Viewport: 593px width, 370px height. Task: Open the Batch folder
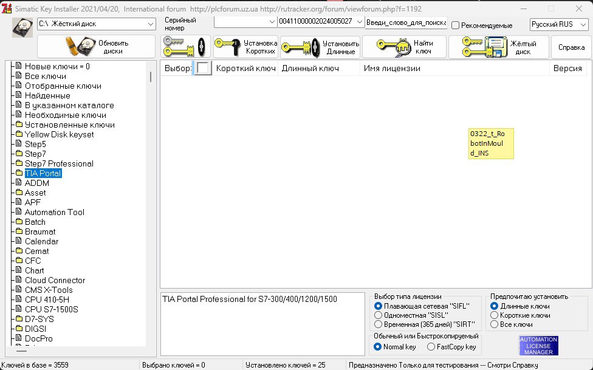[35, 222]
